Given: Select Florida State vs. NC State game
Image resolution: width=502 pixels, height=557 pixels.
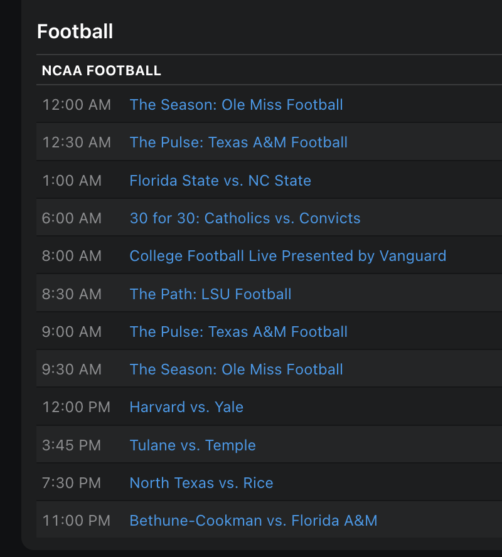Looking at the screenshot, I should pos(220,181).
